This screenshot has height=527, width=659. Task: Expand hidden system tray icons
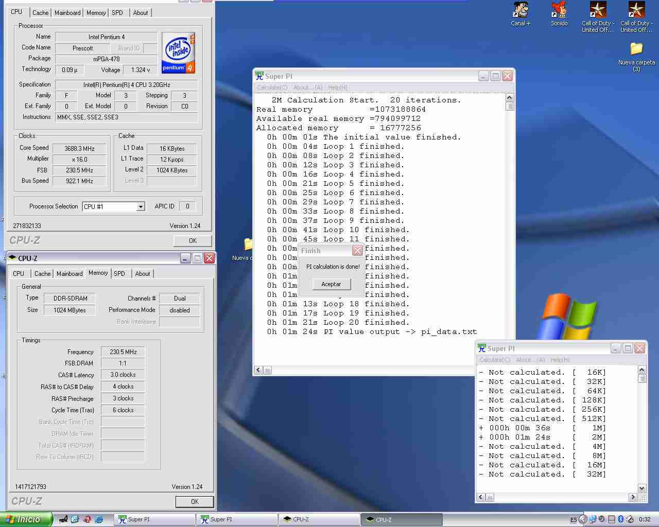coord(583,519)
